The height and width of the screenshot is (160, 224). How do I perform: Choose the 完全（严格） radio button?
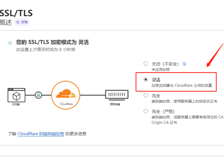[146, 111]
